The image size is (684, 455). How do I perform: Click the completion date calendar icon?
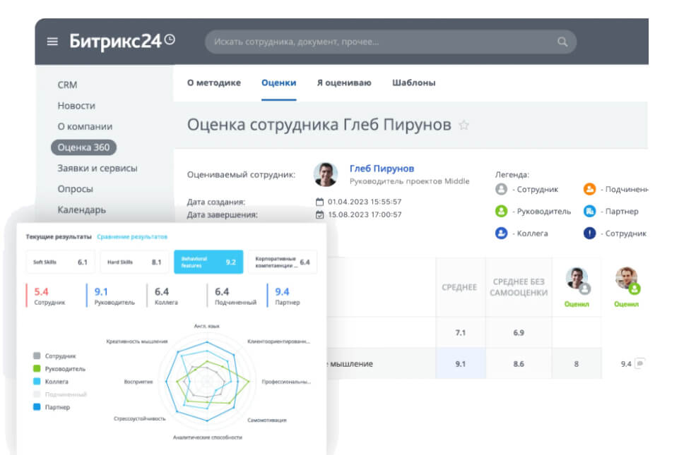click(320, 214)
